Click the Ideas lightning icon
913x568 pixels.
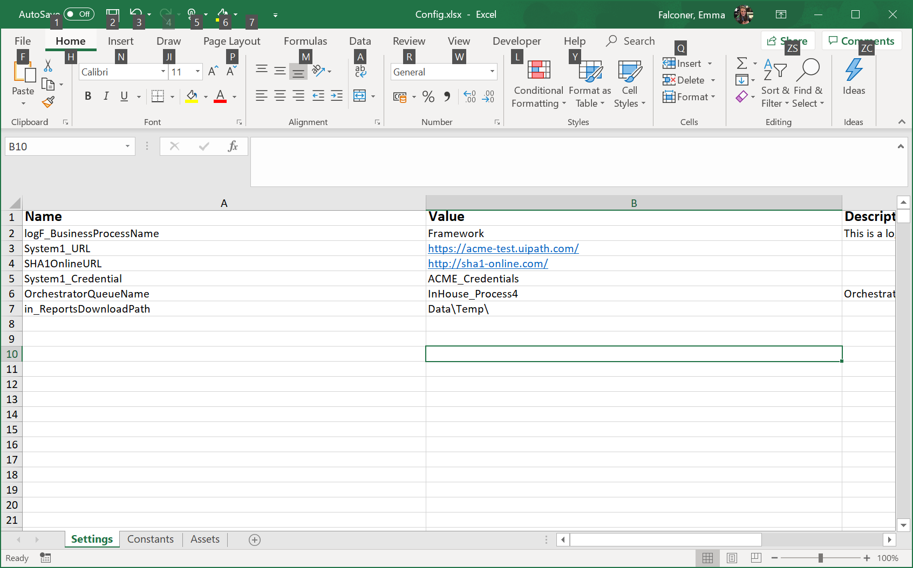853,70
